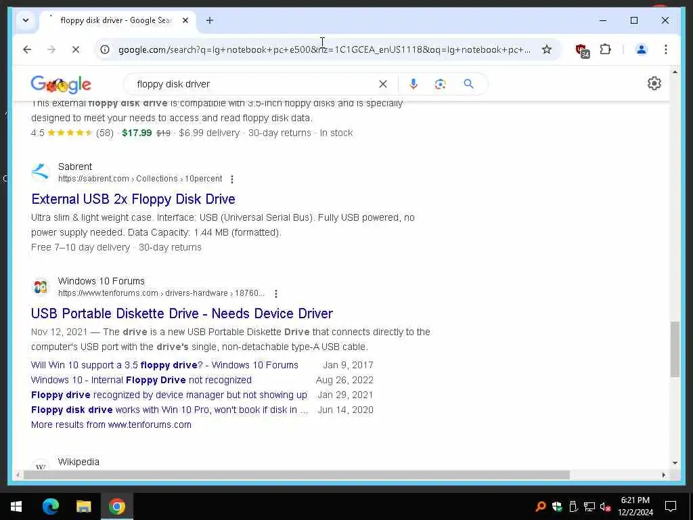693x520 pixels.
Task: Submit search with magnifier icon
Action: (468, 84)
